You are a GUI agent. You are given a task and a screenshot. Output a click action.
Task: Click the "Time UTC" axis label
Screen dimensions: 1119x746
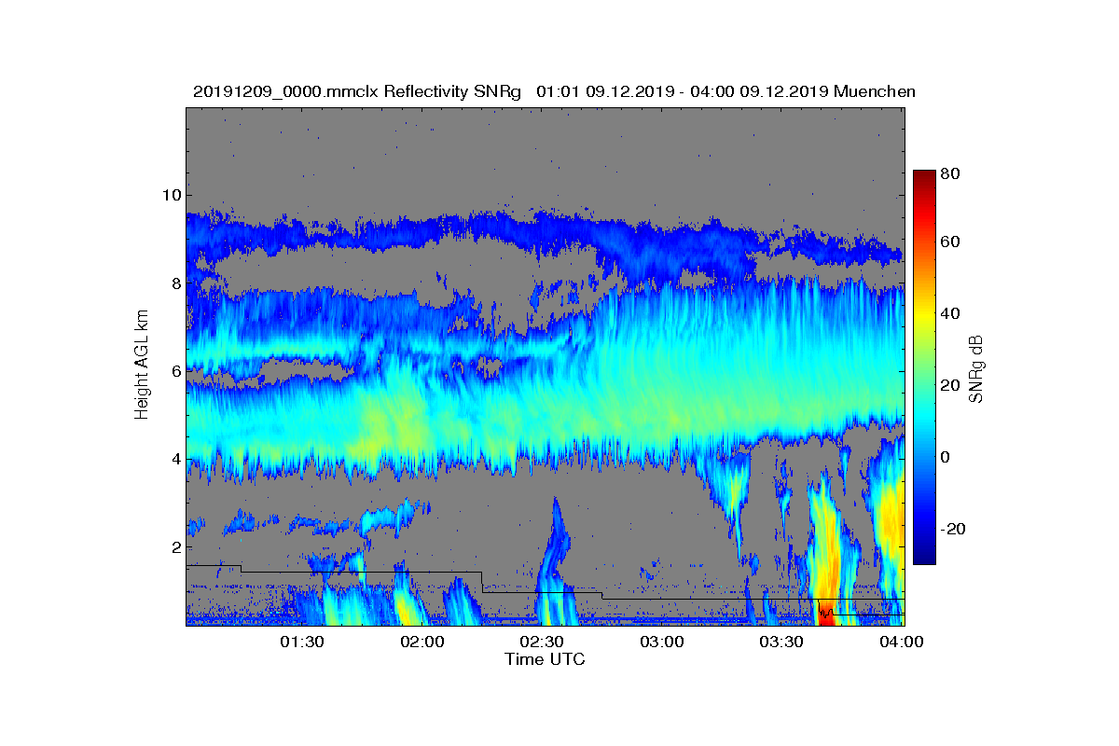coord(546,659)
